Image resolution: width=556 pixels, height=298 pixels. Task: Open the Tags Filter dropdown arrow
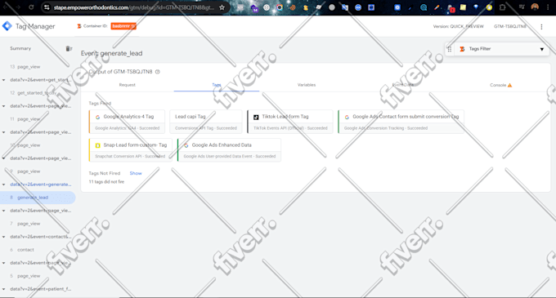542,49
